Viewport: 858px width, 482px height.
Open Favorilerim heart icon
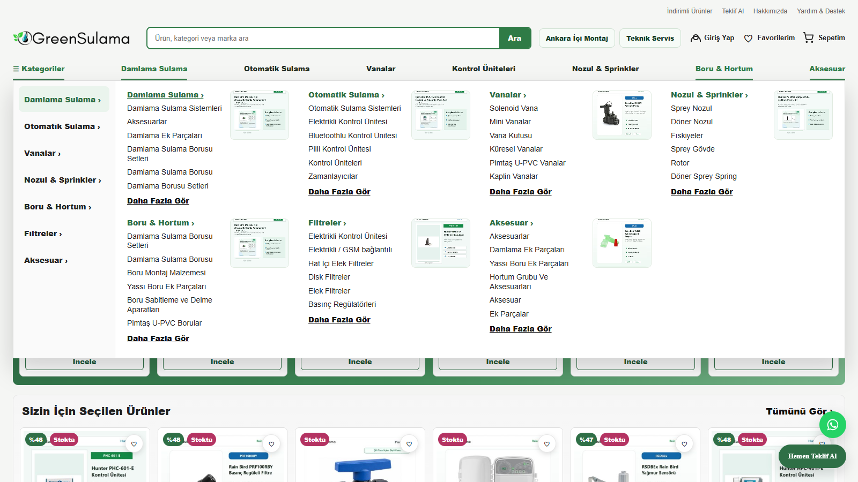[748, 38]
